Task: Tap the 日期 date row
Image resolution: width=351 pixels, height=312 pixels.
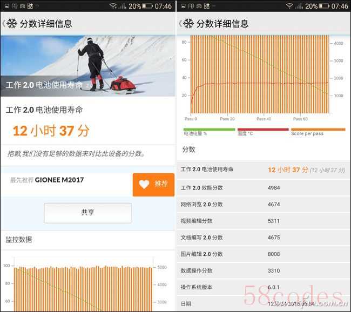Action: (x=264, y=304)
